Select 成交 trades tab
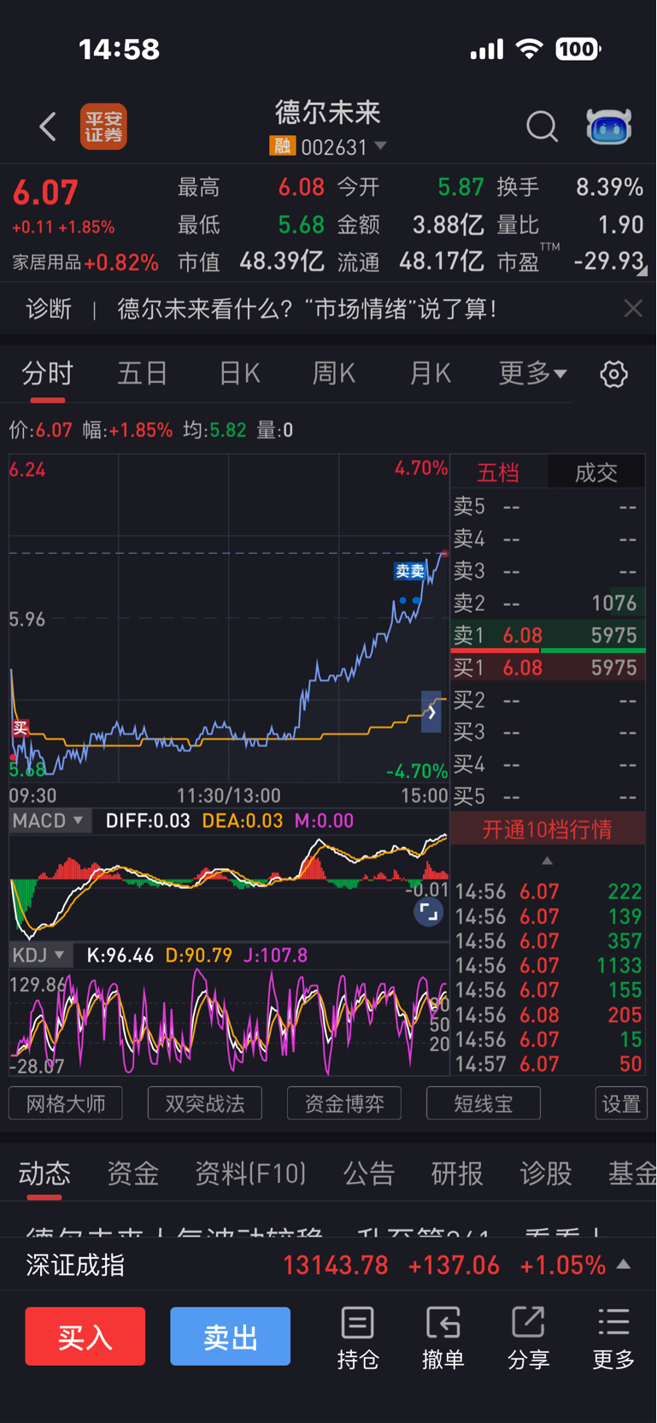Image resolution: width=657 pixels, height=1423 pixels. coord(596,473)
